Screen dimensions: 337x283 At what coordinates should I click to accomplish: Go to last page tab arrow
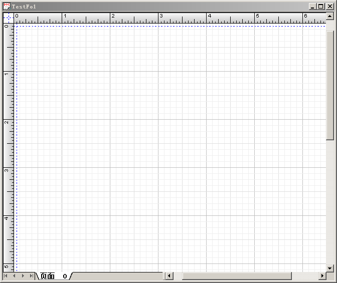[x=32, y=275]
